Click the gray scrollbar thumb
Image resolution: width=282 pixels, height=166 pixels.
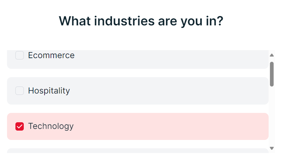(272, 74)
